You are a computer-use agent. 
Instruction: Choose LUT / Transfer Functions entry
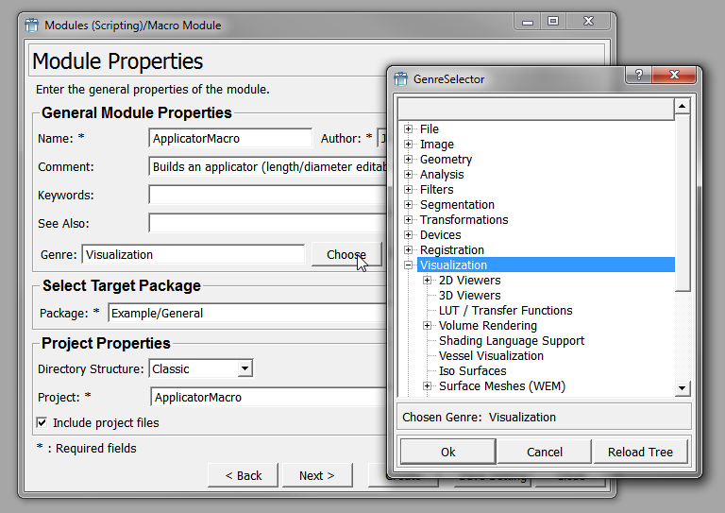pyautogui.click(x=505, y=311)
